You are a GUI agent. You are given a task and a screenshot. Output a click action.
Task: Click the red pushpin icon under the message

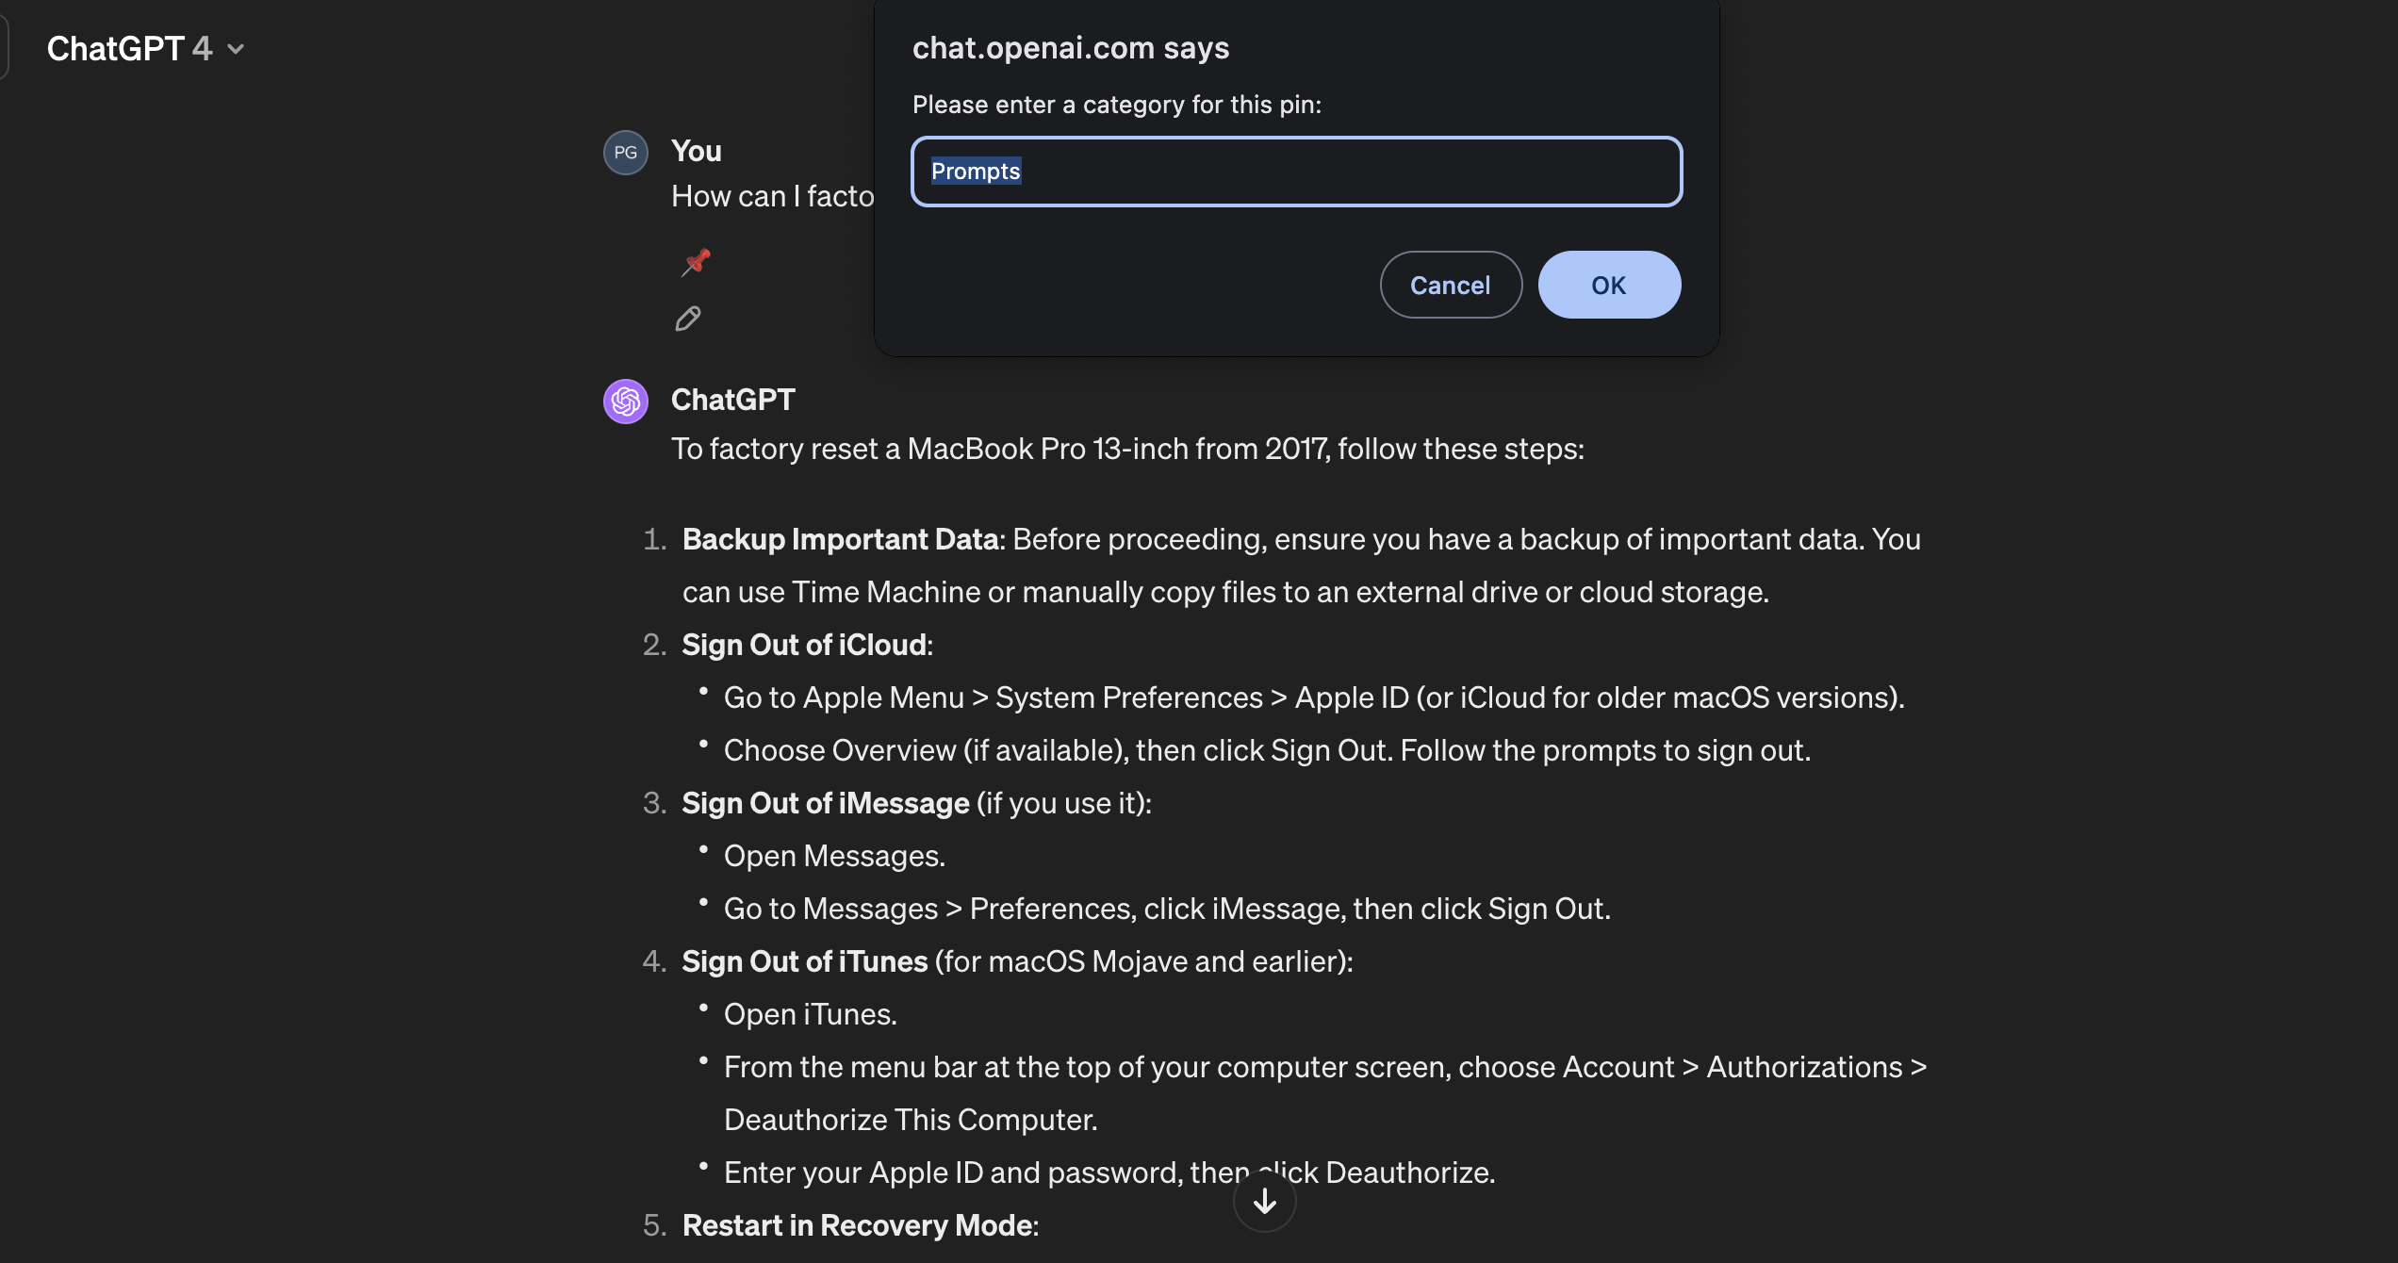[x=697, y=261]
